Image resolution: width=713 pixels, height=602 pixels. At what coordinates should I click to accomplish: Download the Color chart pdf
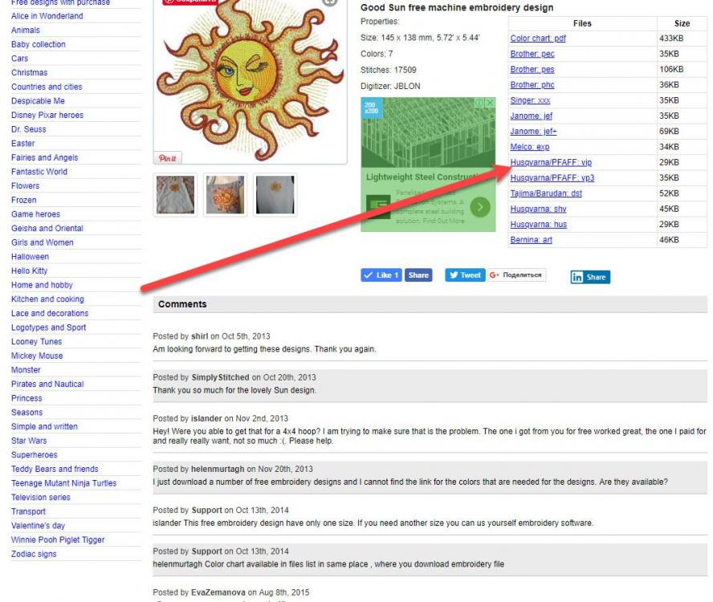point(537,38)
